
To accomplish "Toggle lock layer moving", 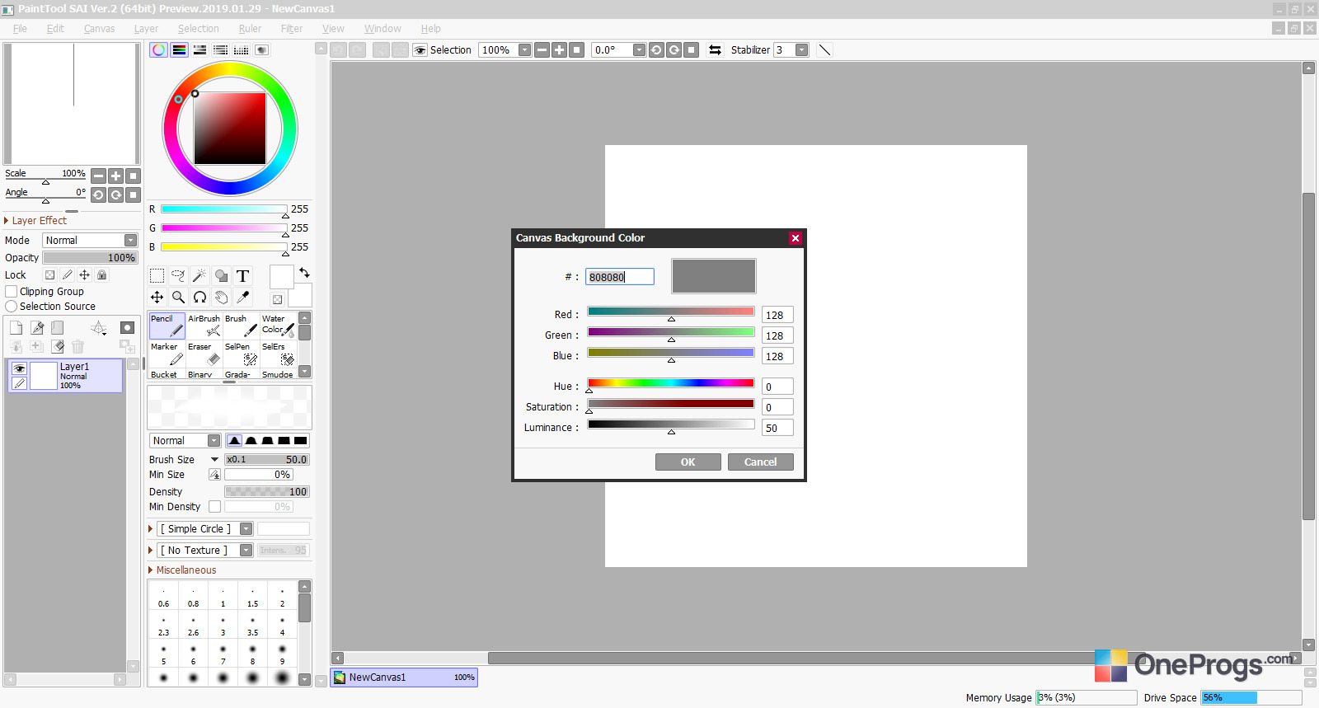I will 84,275.
